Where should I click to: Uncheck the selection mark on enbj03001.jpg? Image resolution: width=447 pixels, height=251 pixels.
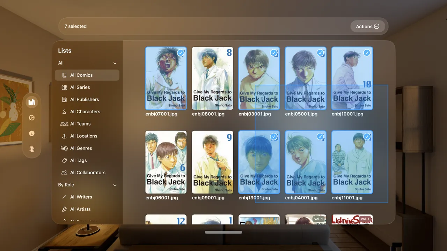click(x=274, y=53)
